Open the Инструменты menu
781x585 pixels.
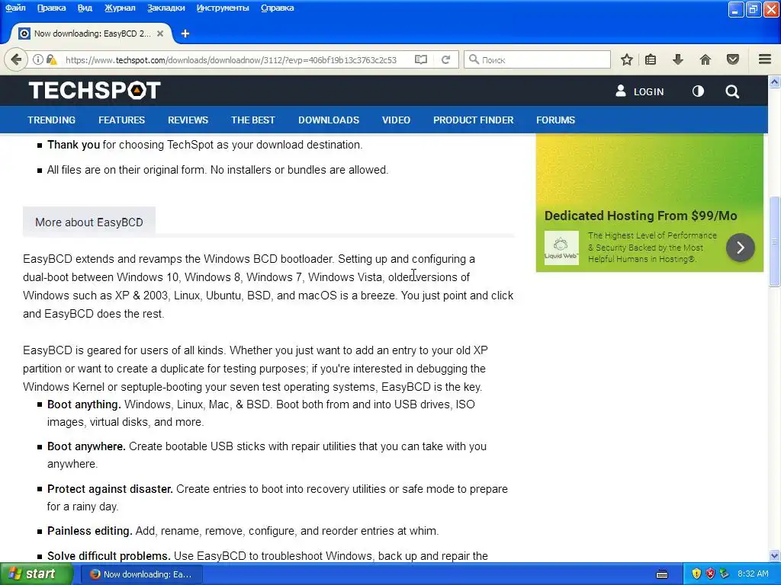pyautogui.click(x=223, y=8)
